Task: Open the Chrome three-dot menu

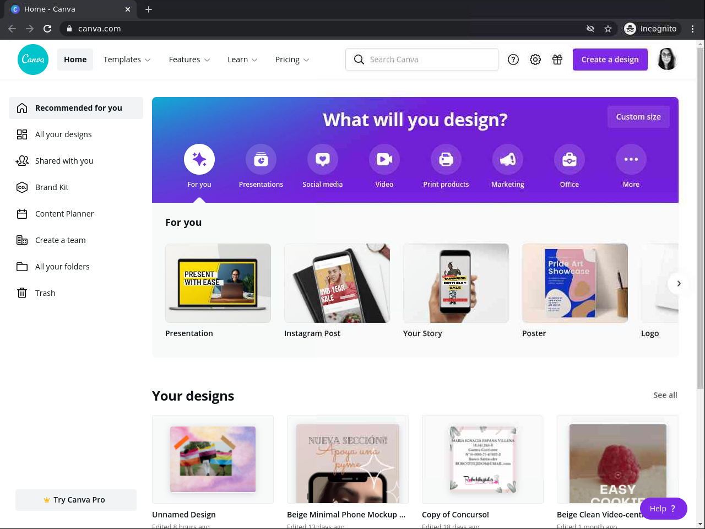Action: tap(693, 29)
